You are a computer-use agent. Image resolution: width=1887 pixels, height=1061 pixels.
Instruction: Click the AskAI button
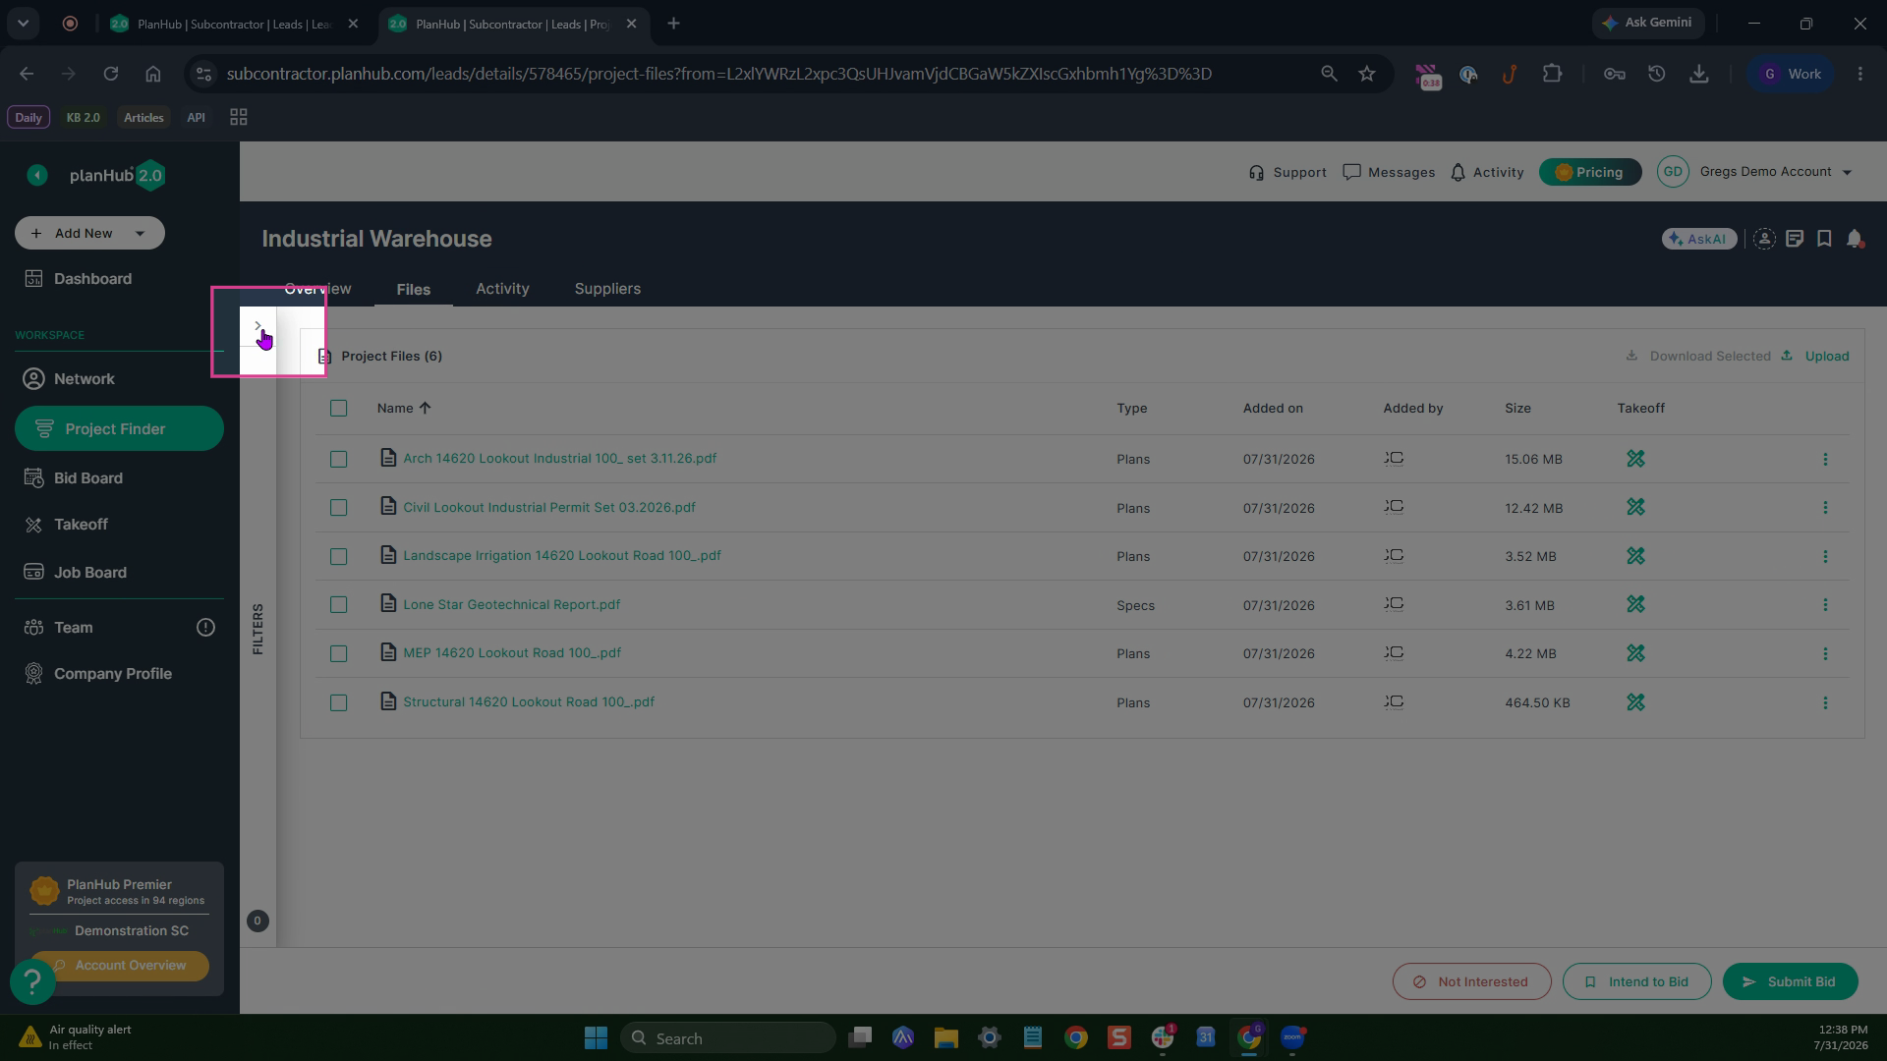1698,239
